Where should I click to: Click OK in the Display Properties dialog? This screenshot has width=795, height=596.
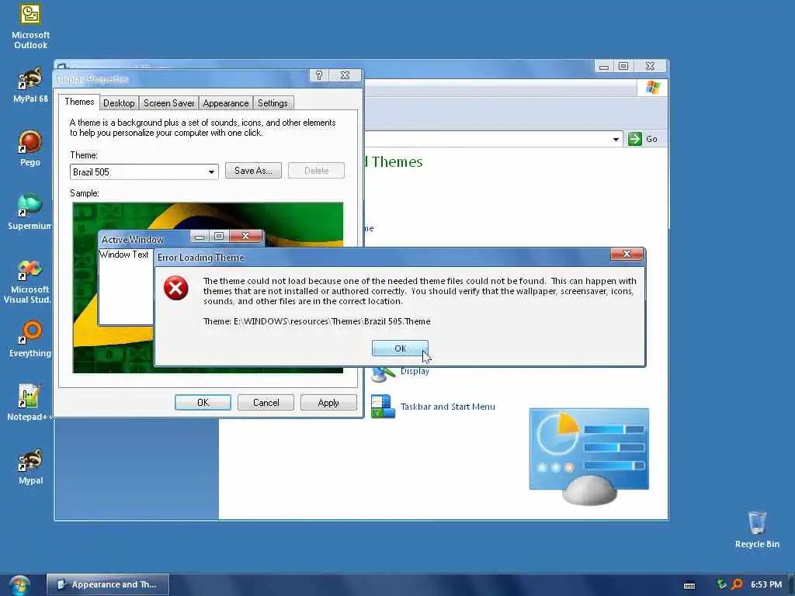click(x=203, y=403)
